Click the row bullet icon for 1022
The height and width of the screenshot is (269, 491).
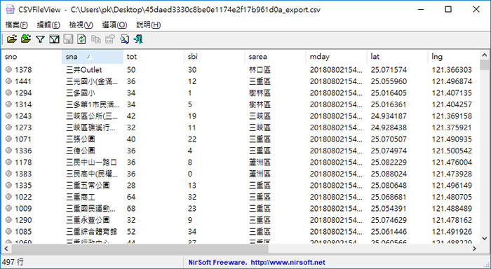click(8, 196)
